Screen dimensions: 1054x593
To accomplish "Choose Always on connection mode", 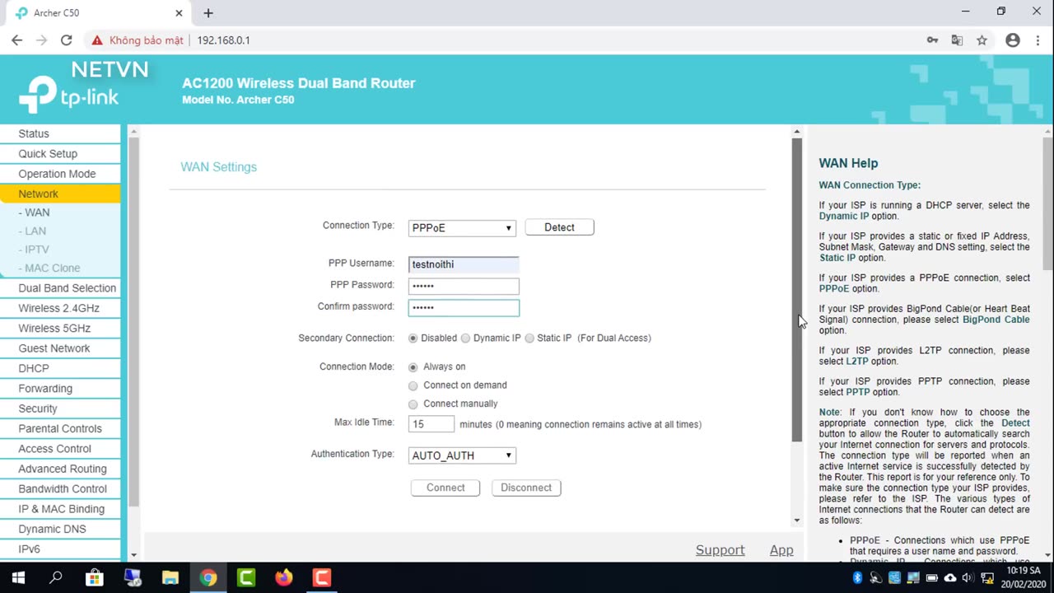I will click(x=413, y=367).
